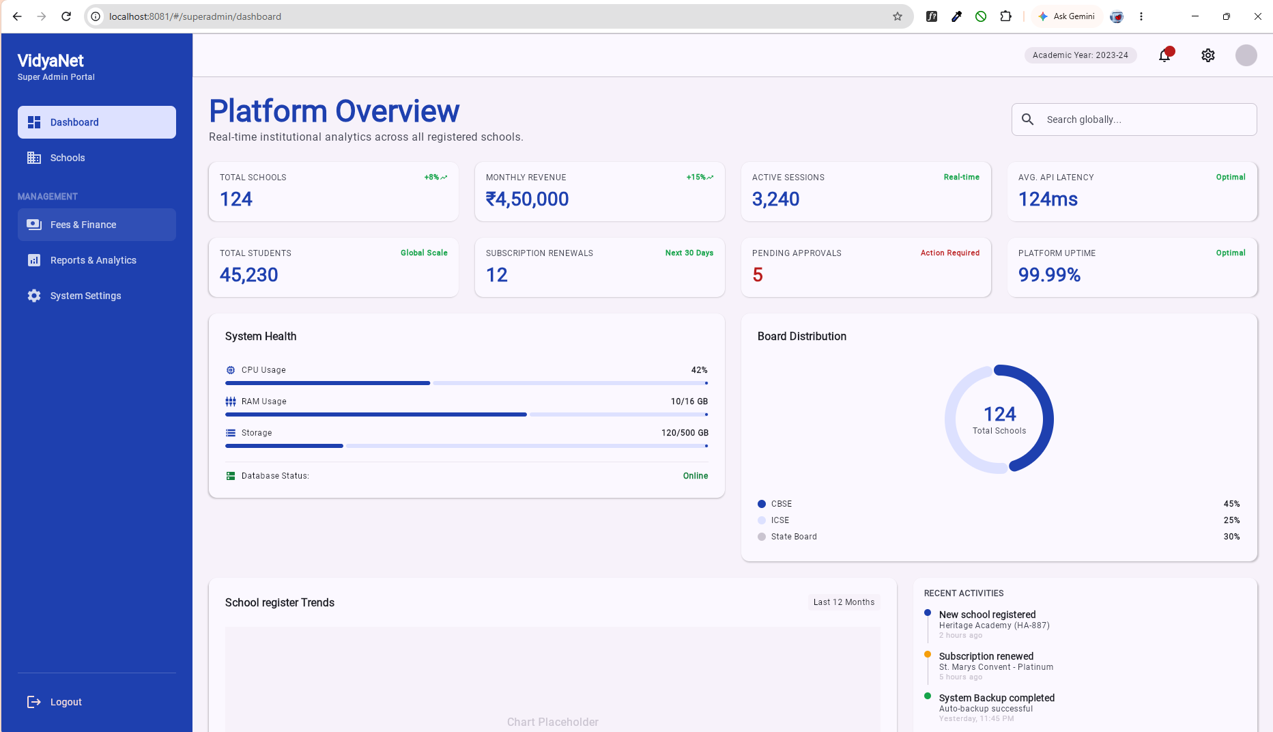The height and width of the screenshot is (732, 1273).
Task: Click the RAM Usage progress bar
Action: [x=467, y=414]
